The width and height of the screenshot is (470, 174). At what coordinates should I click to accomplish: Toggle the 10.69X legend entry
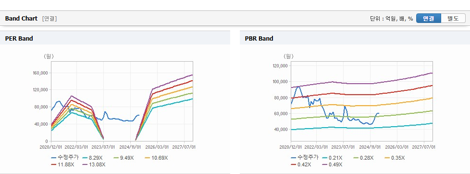click(156, 158)
